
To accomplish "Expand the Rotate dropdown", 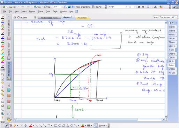I will (x=103, y=126).
